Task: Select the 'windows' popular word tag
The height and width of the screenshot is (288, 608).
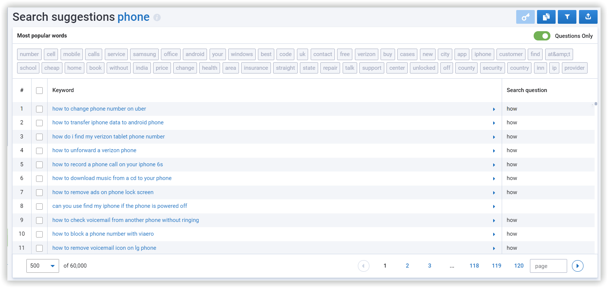Action: pyautogui.click(x=242, y=54)
